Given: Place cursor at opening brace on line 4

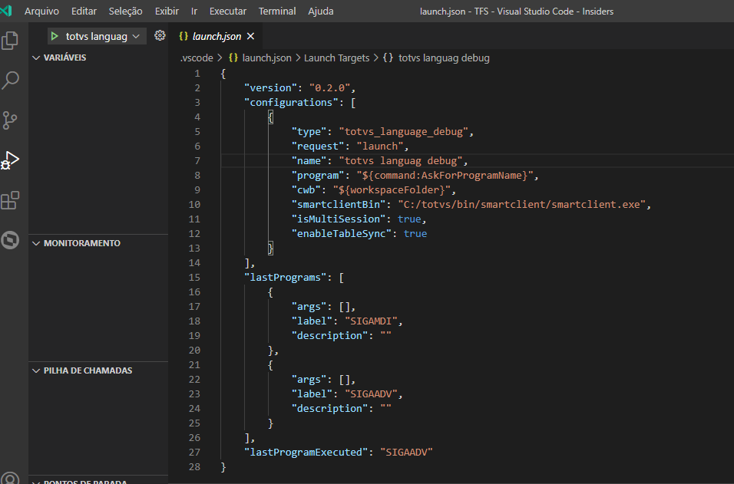Looking at the screenshot, I should [x=270, y=117].
